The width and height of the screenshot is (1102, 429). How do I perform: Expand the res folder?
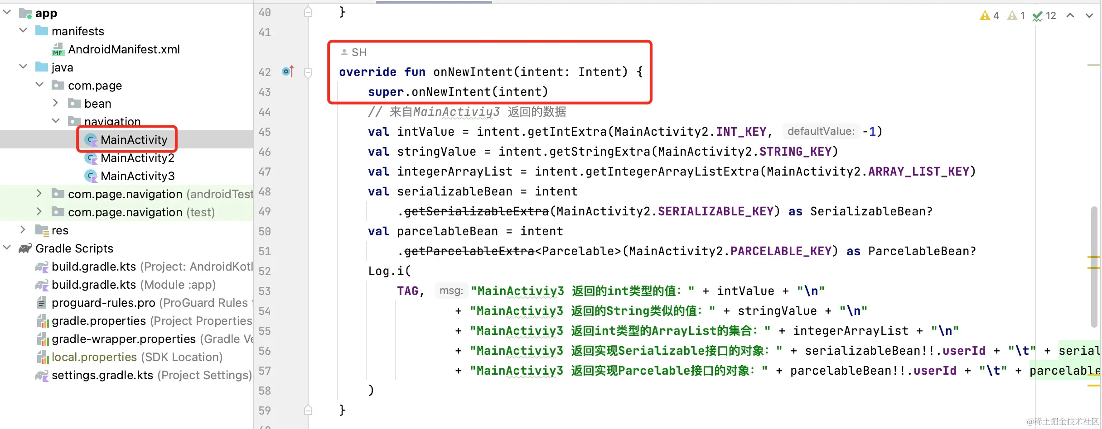pyautogui.click(x=23, y=230)
